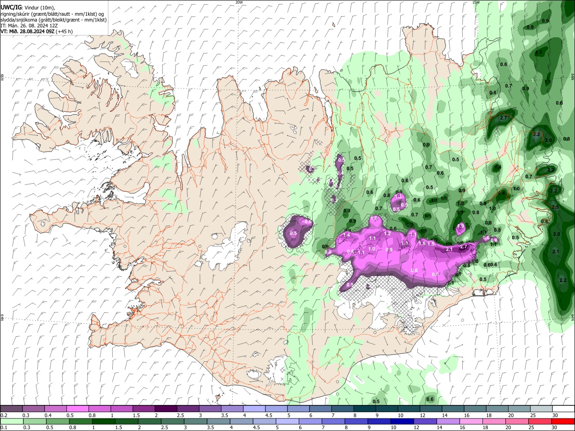Viewport: 575px width, 431px height.
Task: Click the 2.5 precipitation value on the map
Action: pos(555,207)
